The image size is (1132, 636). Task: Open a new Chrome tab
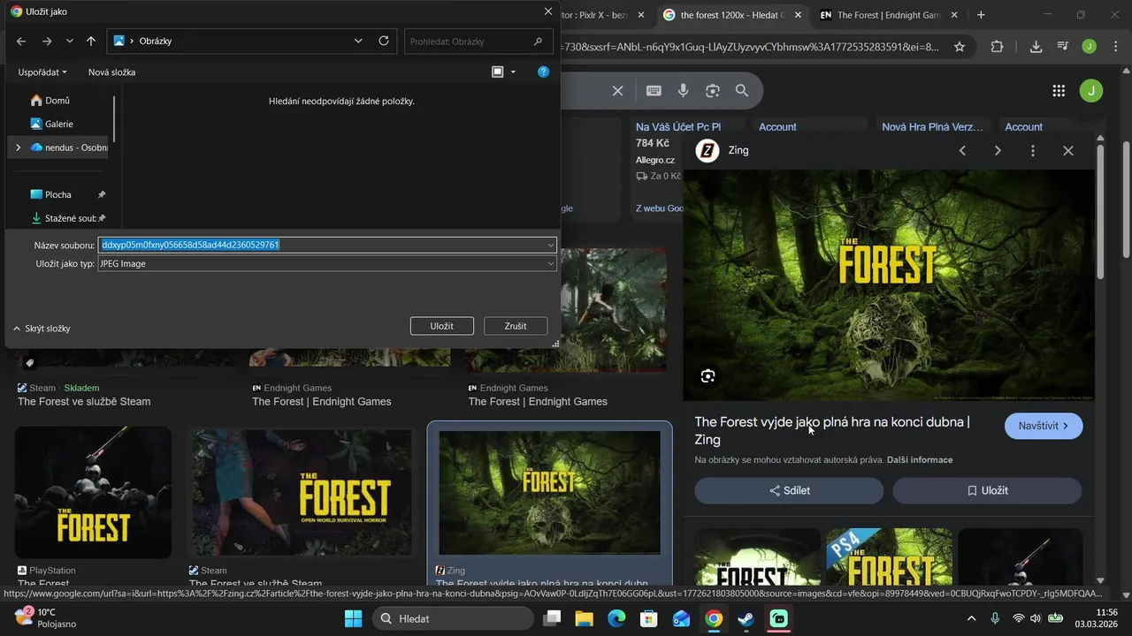click(x=981, y=15)
